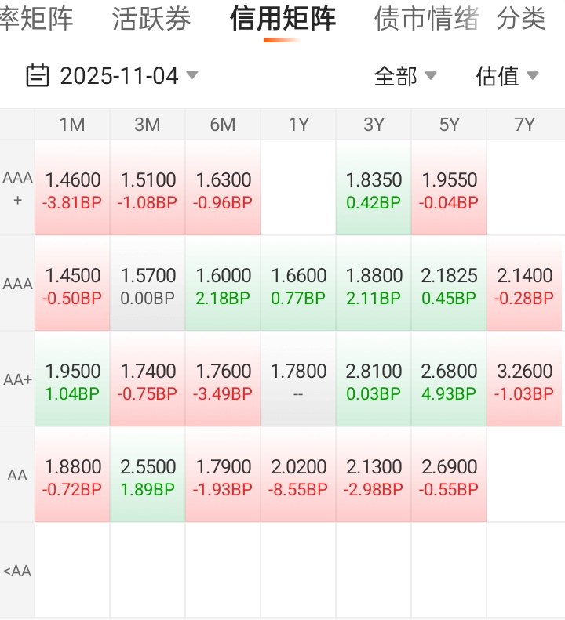Screen dimensions: 565x620
Task: Click the calendar icon beside the date
Action: pyautogui.click(x=37, y=76)
